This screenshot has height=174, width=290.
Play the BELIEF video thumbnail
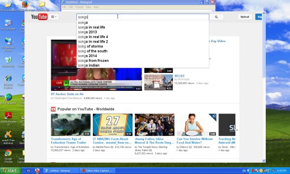(x=159, y=82)
